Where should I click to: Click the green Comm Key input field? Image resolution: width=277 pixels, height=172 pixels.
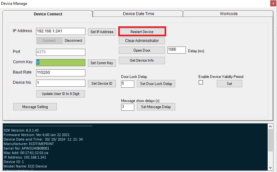coord(61,63)
